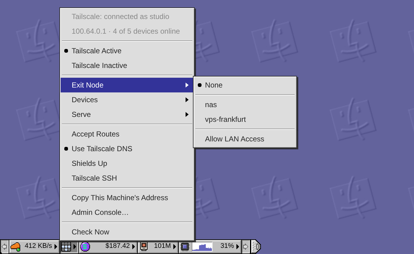
Task: Click Copy This Machine's Address
Action: pyautogui.click(x=127, y=198)
